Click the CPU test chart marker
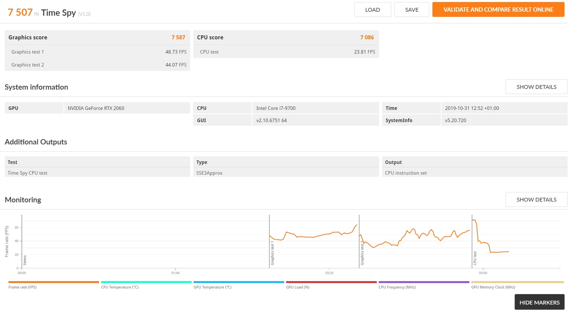The image size is (568, 312). 475,258
